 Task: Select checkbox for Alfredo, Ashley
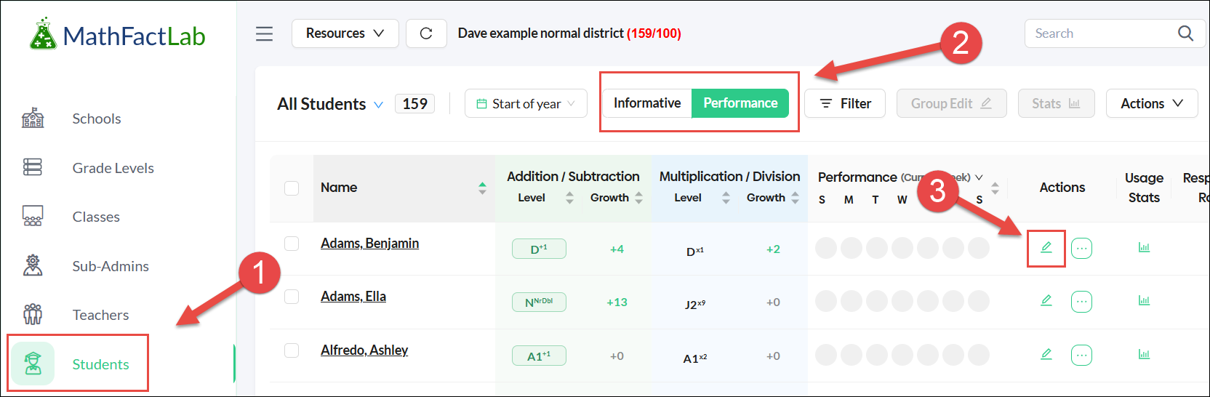[292, 350]
